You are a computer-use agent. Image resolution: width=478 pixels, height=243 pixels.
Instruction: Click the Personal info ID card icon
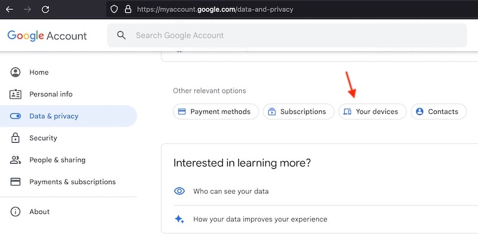tap(16, 94)
